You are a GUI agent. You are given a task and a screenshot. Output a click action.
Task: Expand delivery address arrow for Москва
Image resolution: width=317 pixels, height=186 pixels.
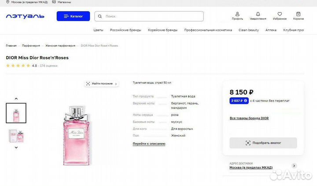click(294, 166)
